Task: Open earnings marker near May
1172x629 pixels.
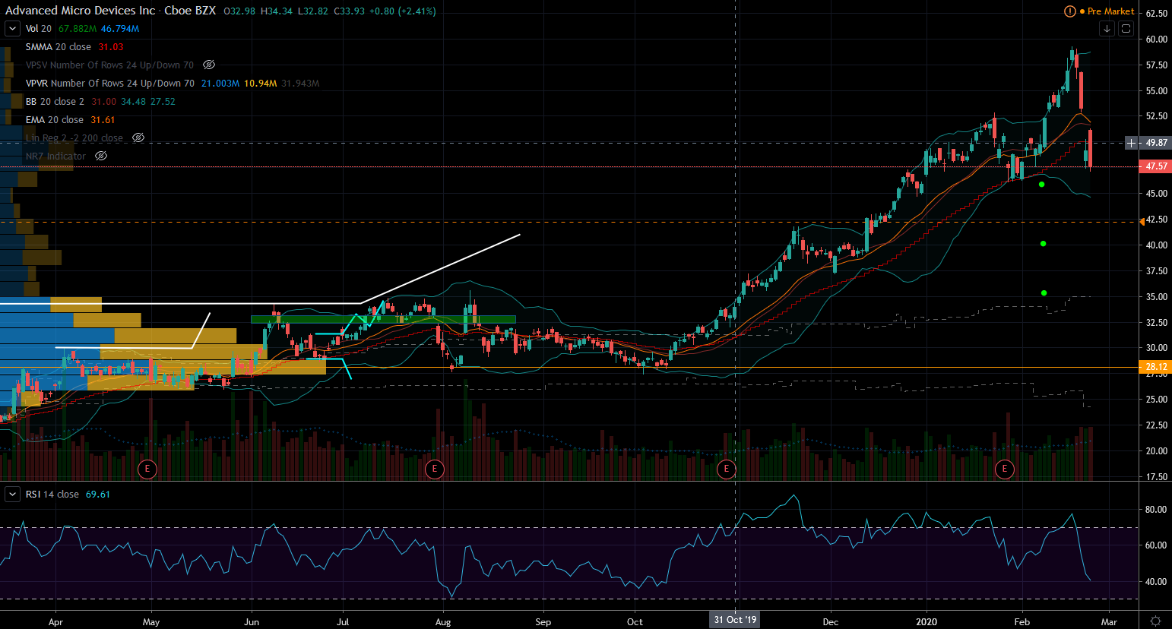Action: click(147, 469)
